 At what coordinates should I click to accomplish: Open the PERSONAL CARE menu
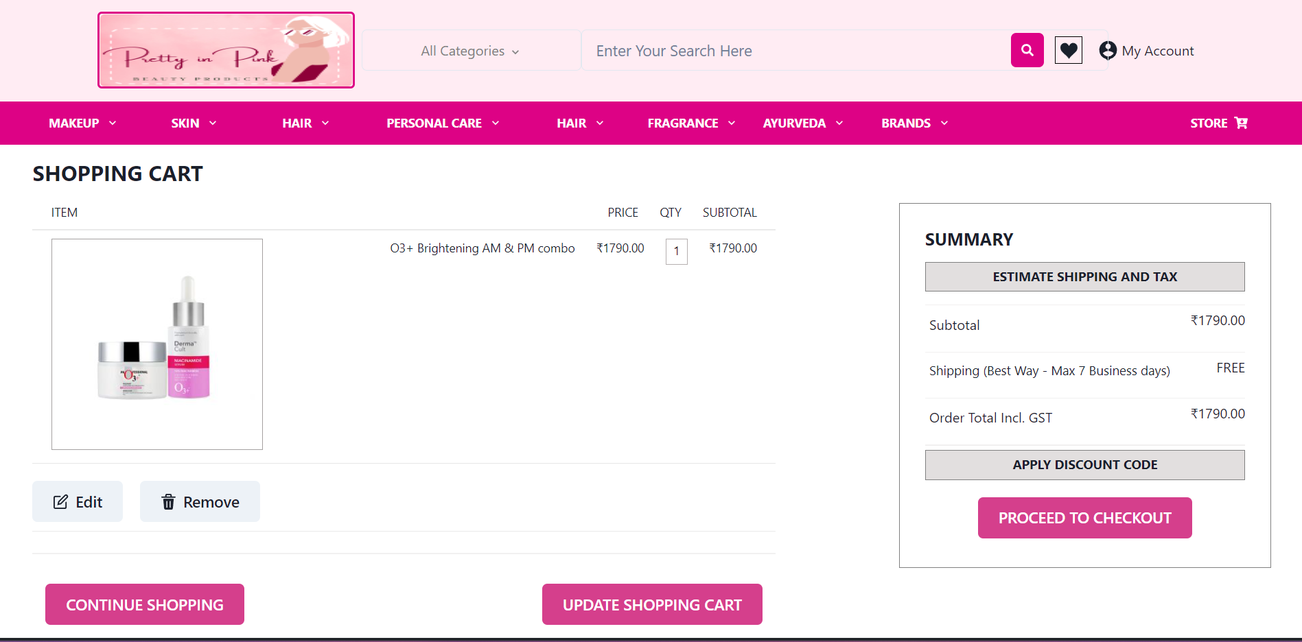point(434,123)
